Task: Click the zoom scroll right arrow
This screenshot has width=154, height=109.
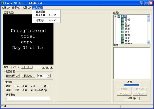Action: click(x=43, y=67)
